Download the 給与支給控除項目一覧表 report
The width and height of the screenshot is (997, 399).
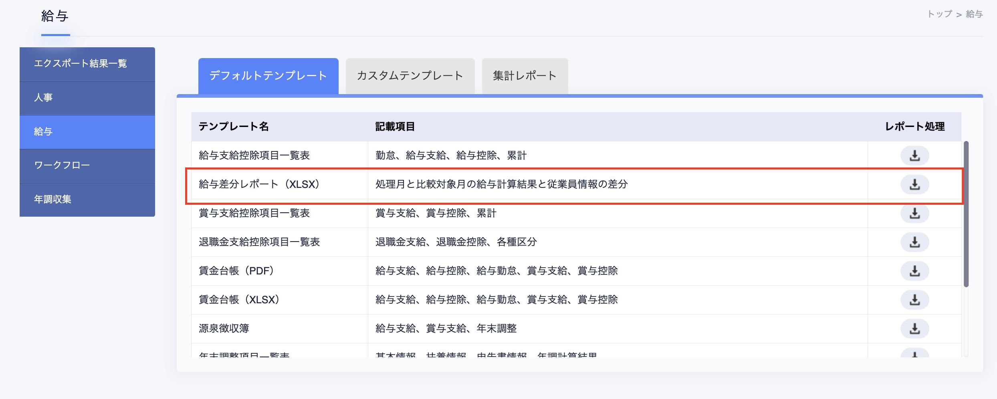click(914, 155)
